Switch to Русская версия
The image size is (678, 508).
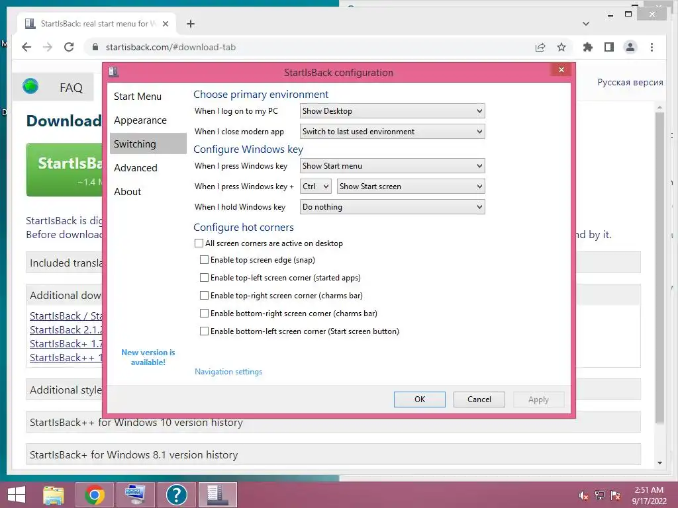(x=630, y=82)
